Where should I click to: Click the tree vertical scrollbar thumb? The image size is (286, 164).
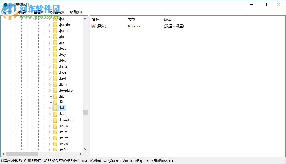[x=85, y=112]
